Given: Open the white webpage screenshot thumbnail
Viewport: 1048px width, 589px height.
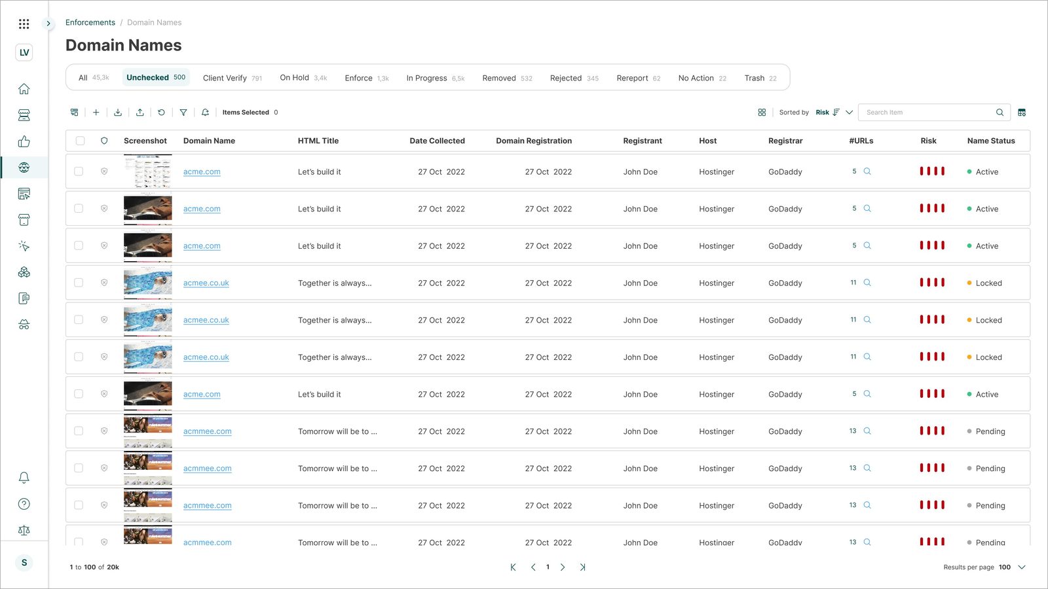Looking at the screenshot, I should tap(148, 171).
